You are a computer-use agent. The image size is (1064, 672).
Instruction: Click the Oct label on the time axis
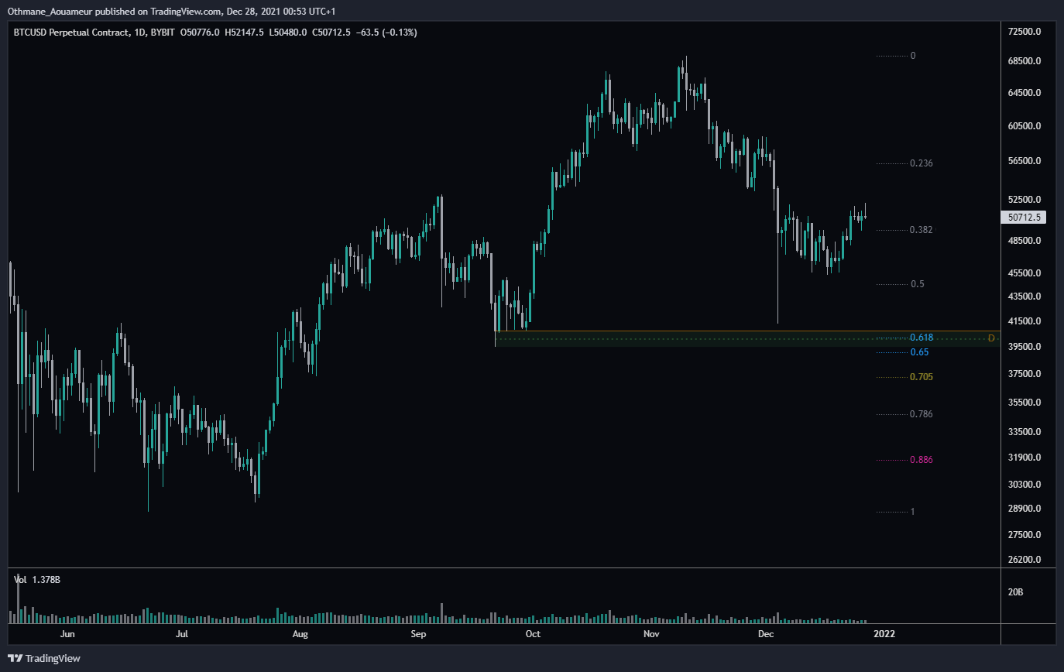[x=533, y=634]
